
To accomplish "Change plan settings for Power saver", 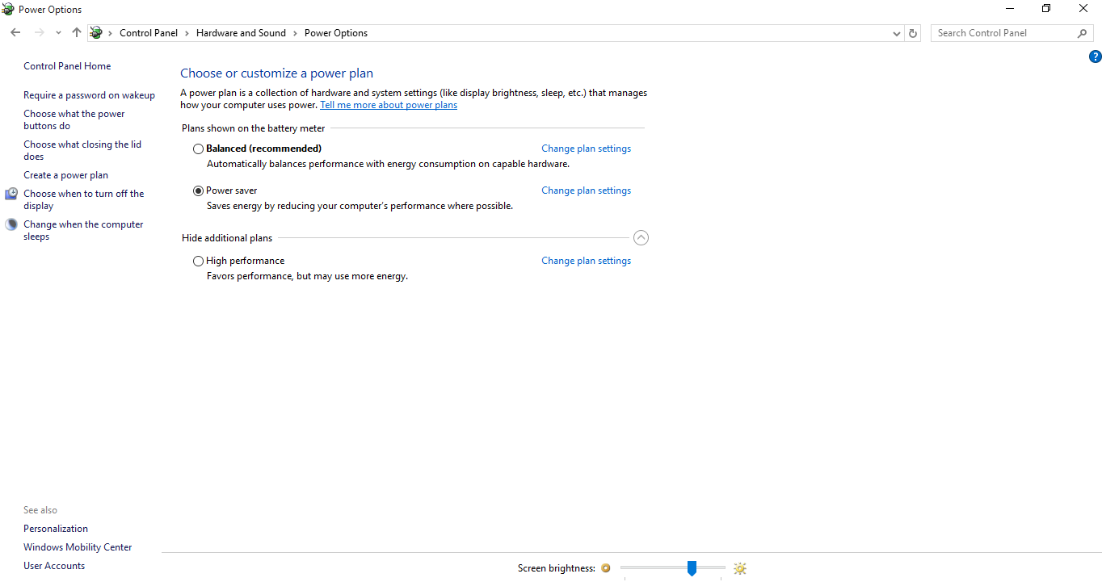I will (586, 191).
